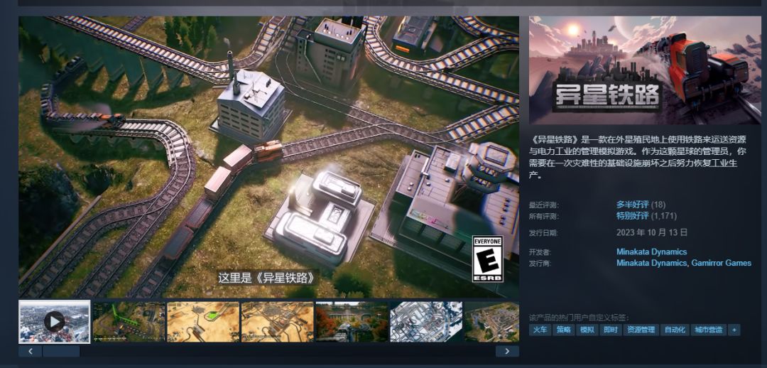767x368 pixels.
Task: Click the 发行商 label
Action: pos(540,264)
